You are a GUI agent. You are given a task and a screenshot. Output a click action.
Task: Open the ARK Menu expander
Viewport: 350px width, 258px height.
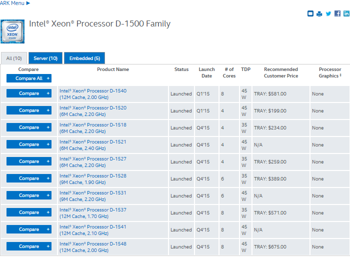15,3
